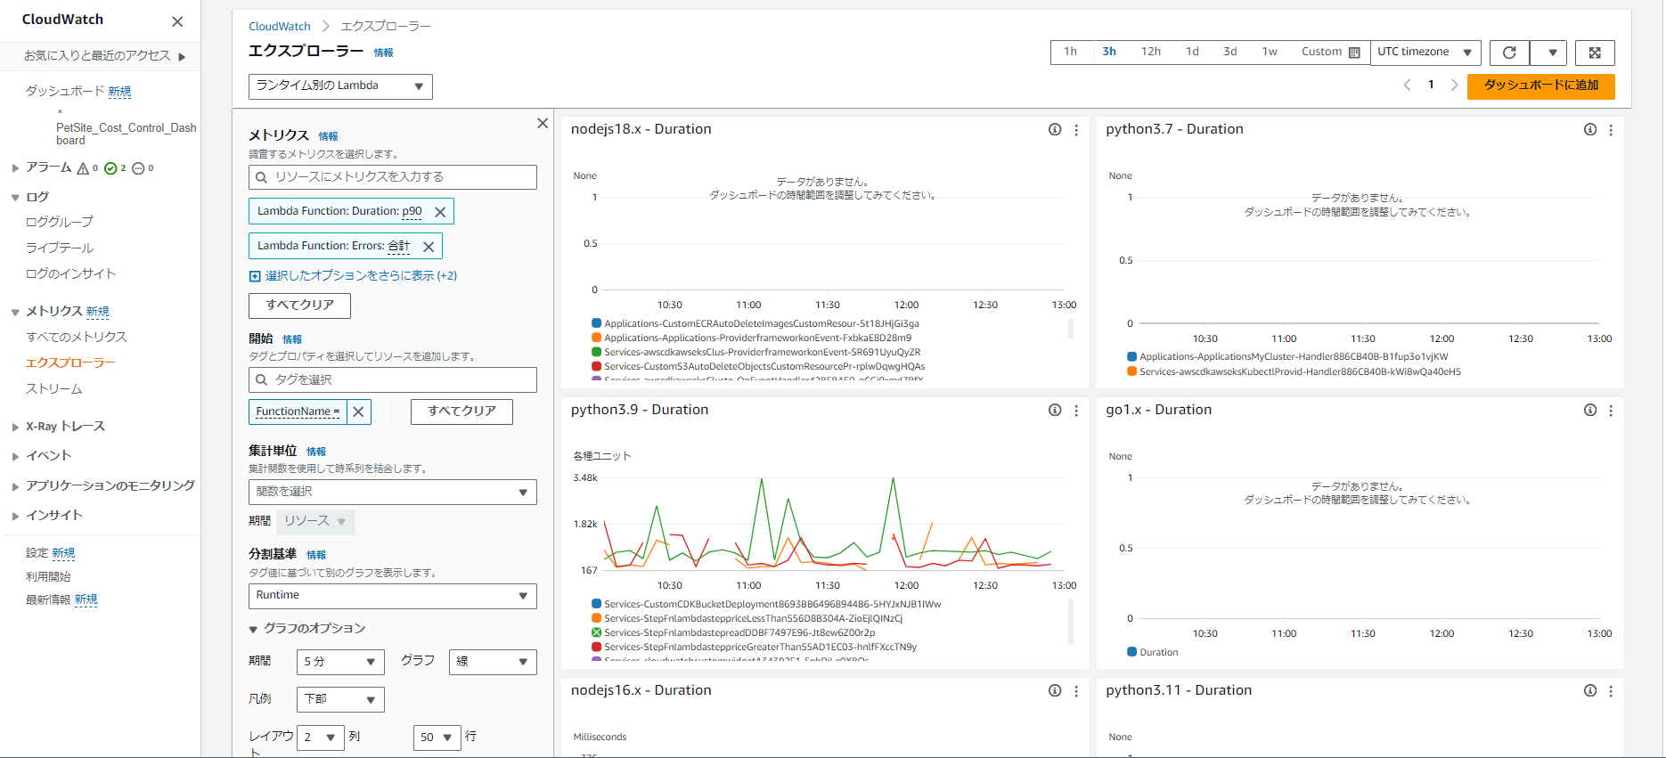Click the refresh icon in the top toolbar
The width and height of the screenshot is (1666, 758).
coord(1509,53)
